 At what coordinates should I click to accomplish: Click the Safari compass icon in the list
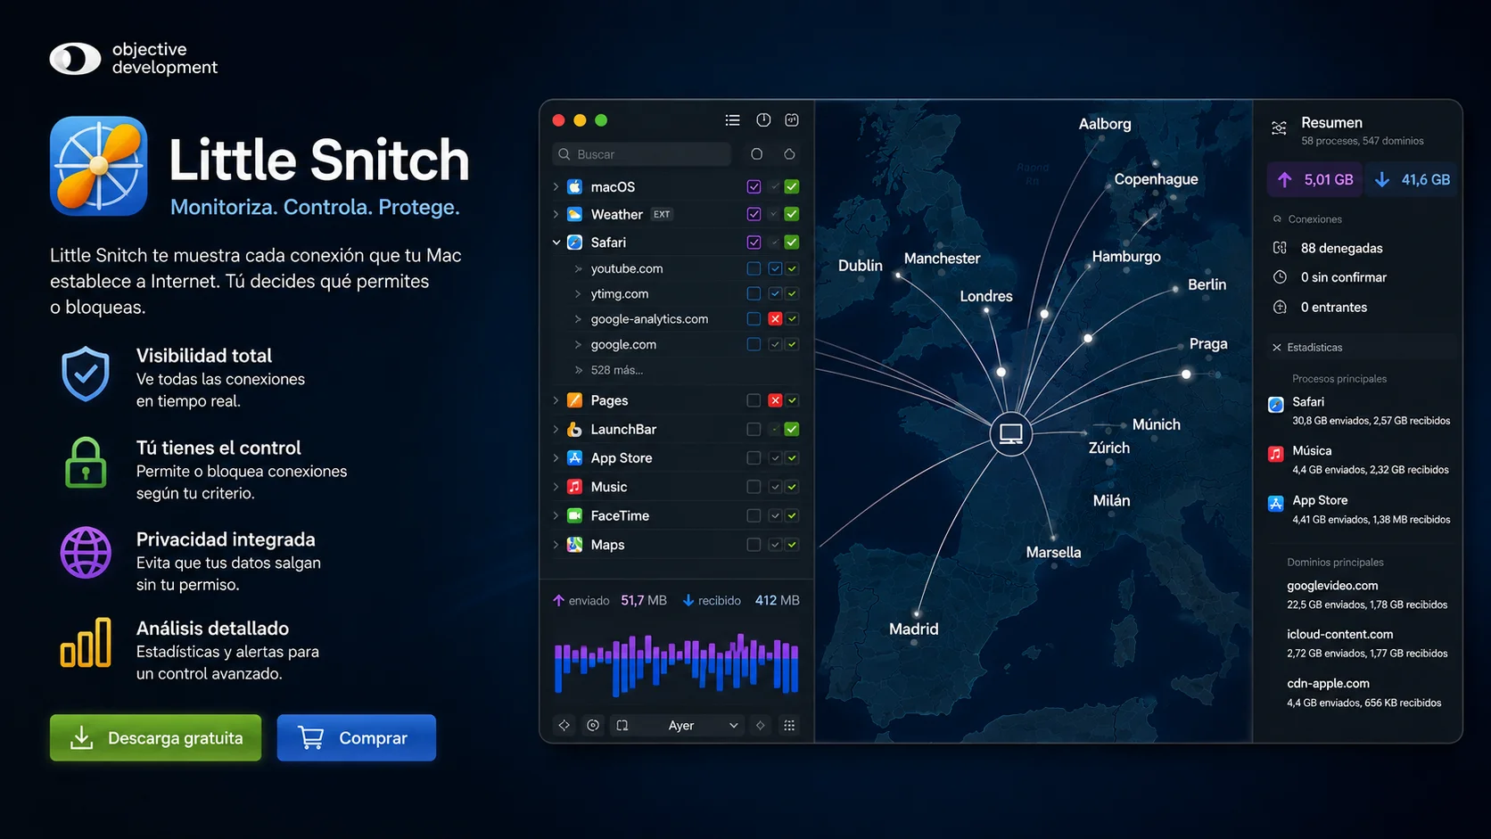tap(575, 243)
